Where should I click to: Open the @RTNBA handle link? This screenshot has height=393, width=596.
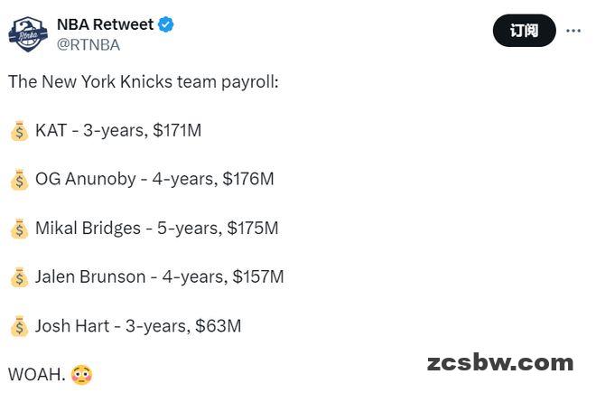coord(88,45)
